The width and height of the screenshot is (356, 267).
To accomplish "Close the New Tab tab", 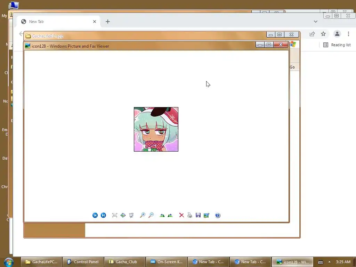I will point(95,22).
